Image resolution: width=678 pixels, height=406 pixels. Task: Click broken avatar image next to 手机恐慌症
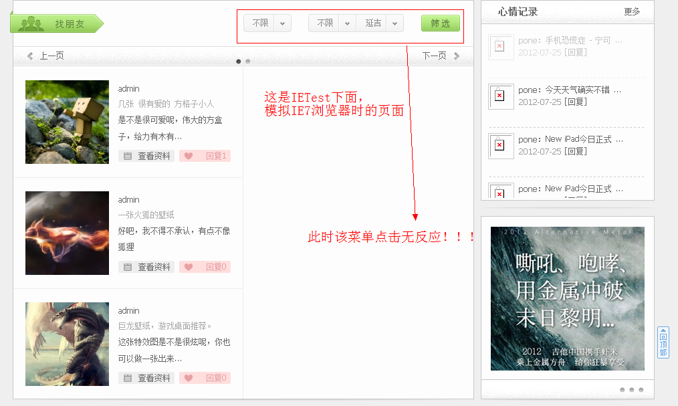pyautogui.click(x=501, y=47)
